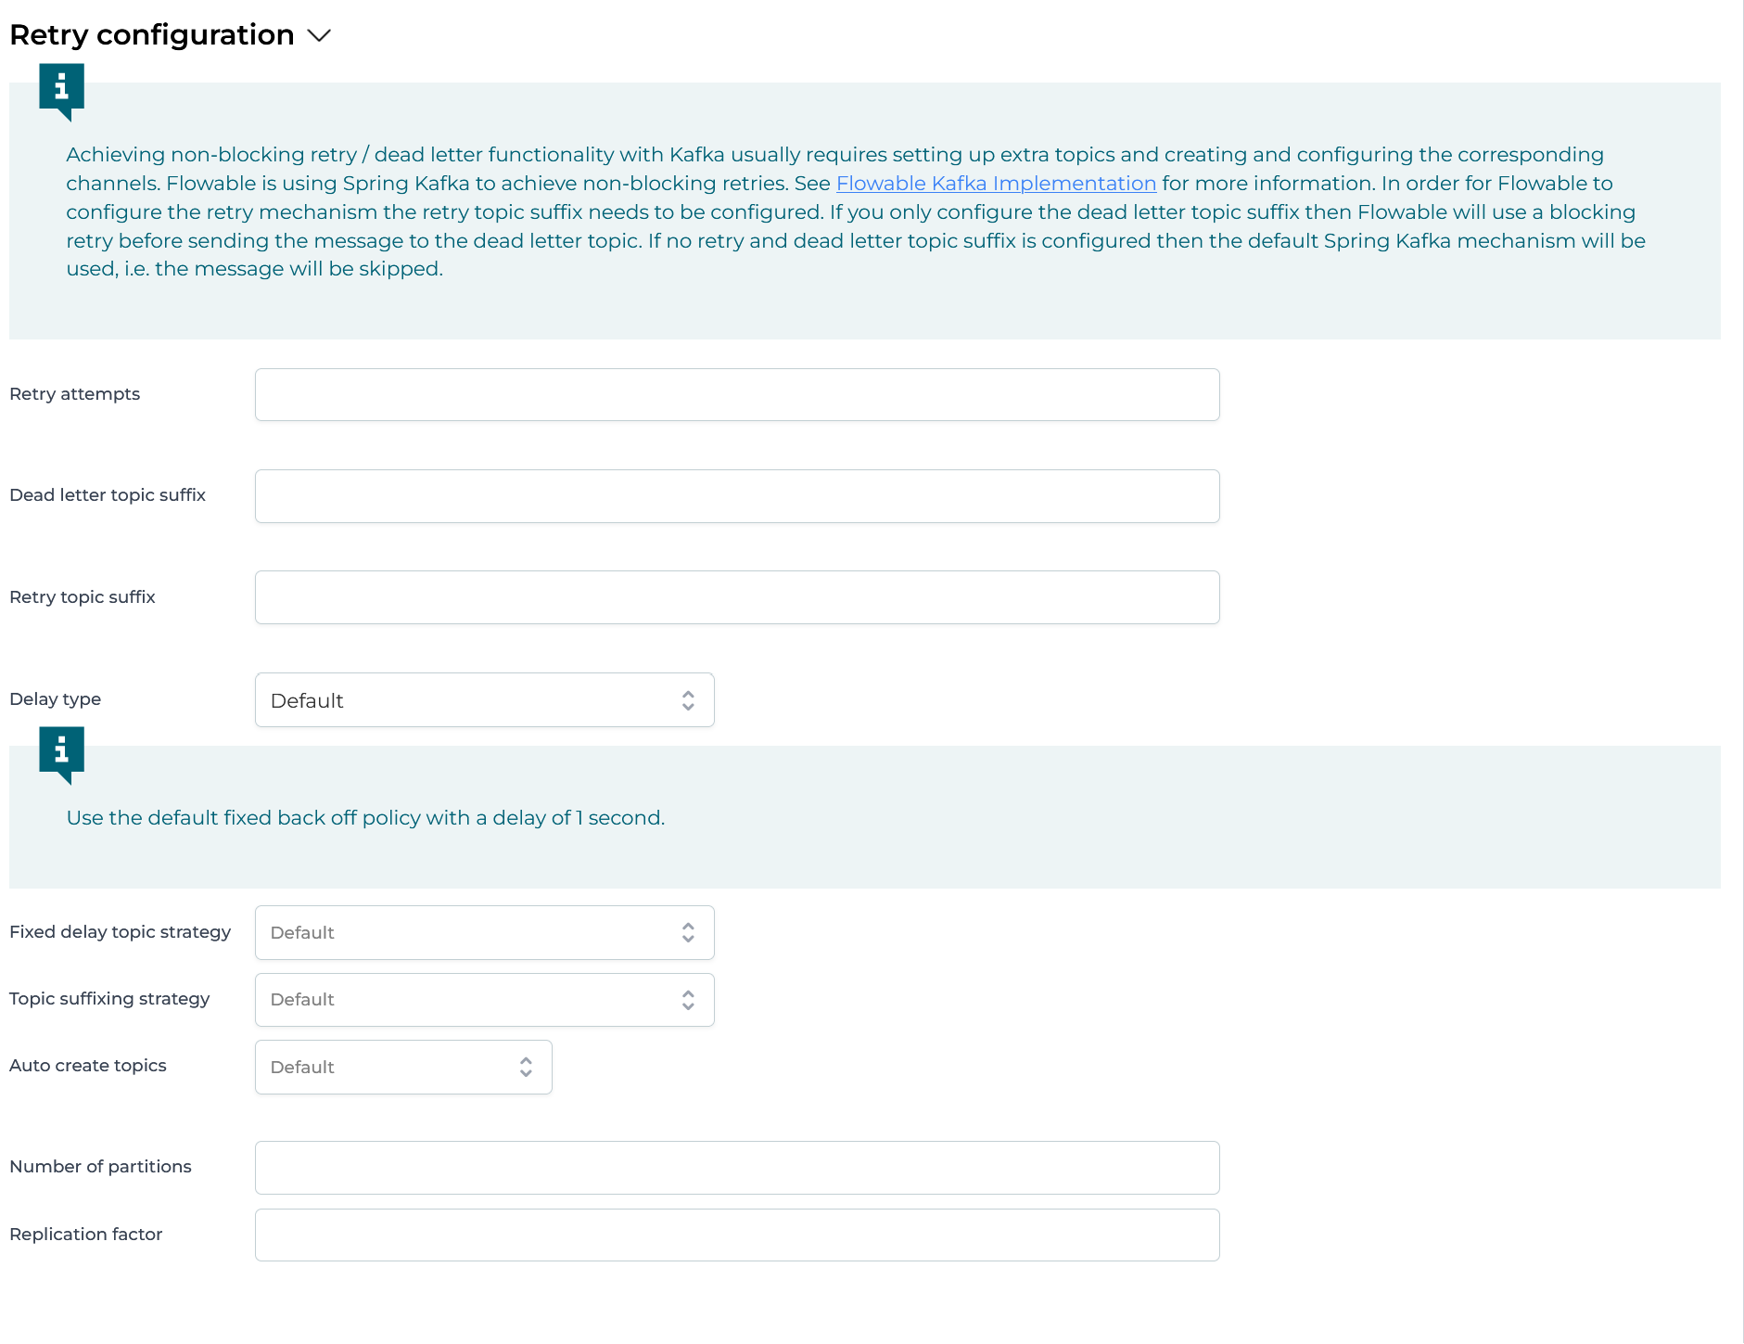
Task: Click the Dead letter topic suffix field
Action: 736,495
